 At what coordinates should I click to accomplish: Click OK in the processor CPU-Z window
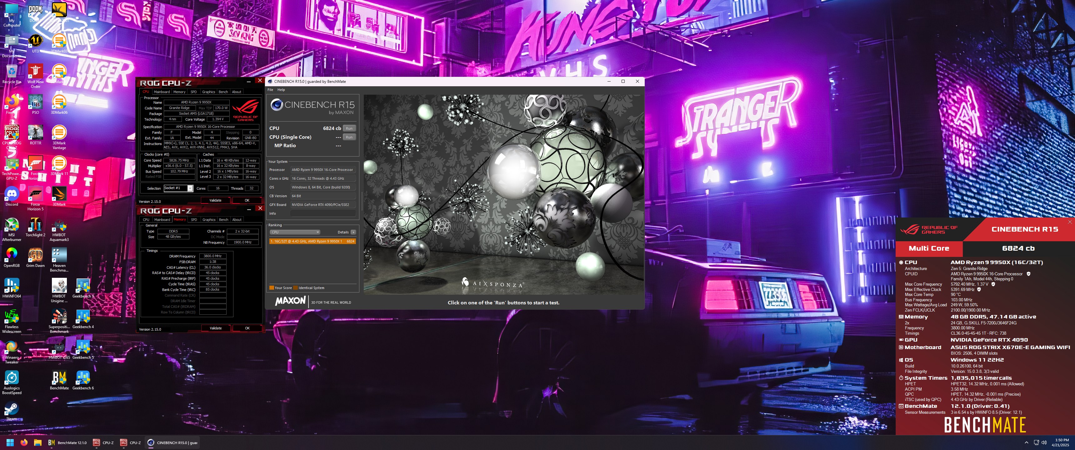247,200
